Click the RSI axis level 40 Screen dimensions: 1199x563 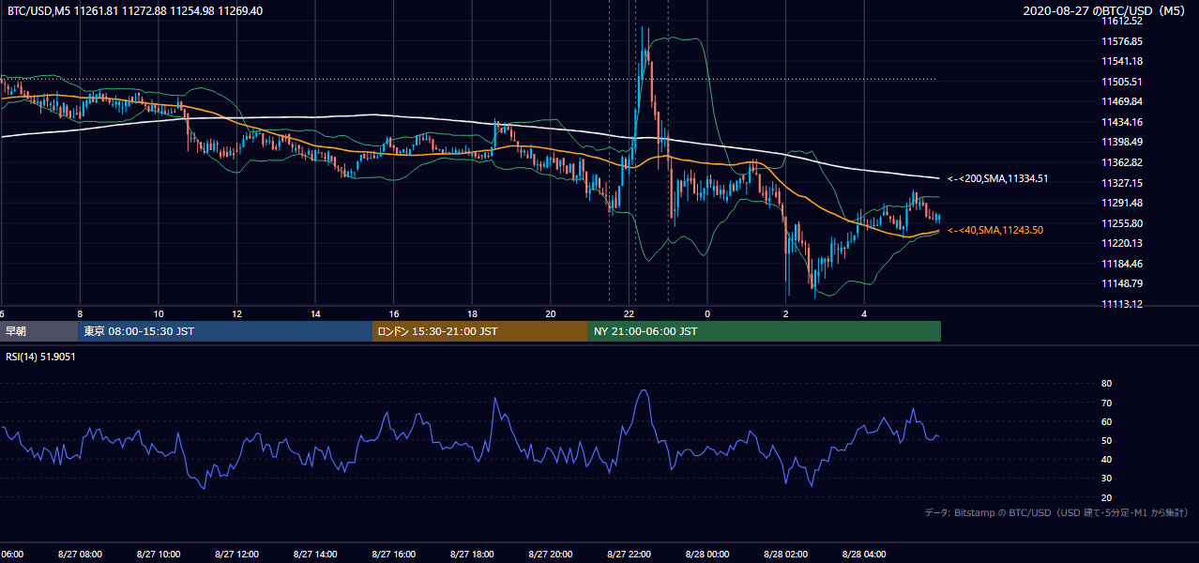pyautogui.click(x=1107, y=459)
